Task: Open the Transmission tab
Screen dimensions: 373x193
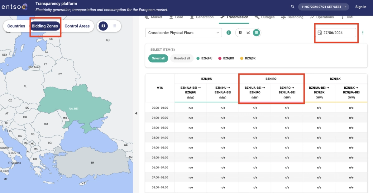Action: 234,17
